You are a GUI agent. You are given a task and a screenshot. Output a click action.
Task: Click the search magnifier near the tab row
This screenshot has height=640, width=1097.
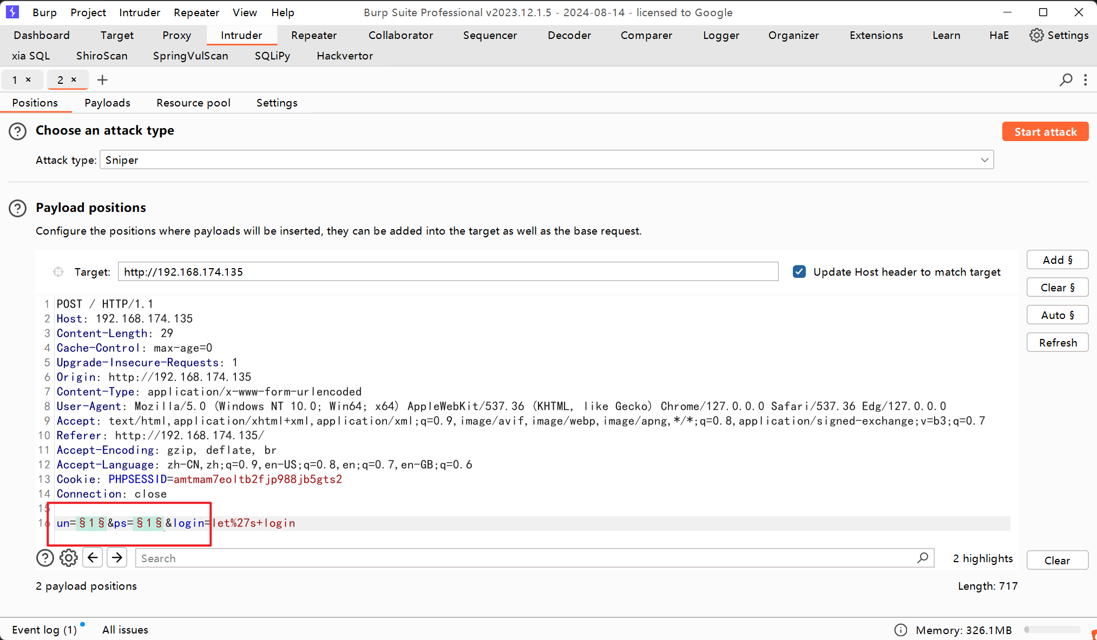point(1066,80)
